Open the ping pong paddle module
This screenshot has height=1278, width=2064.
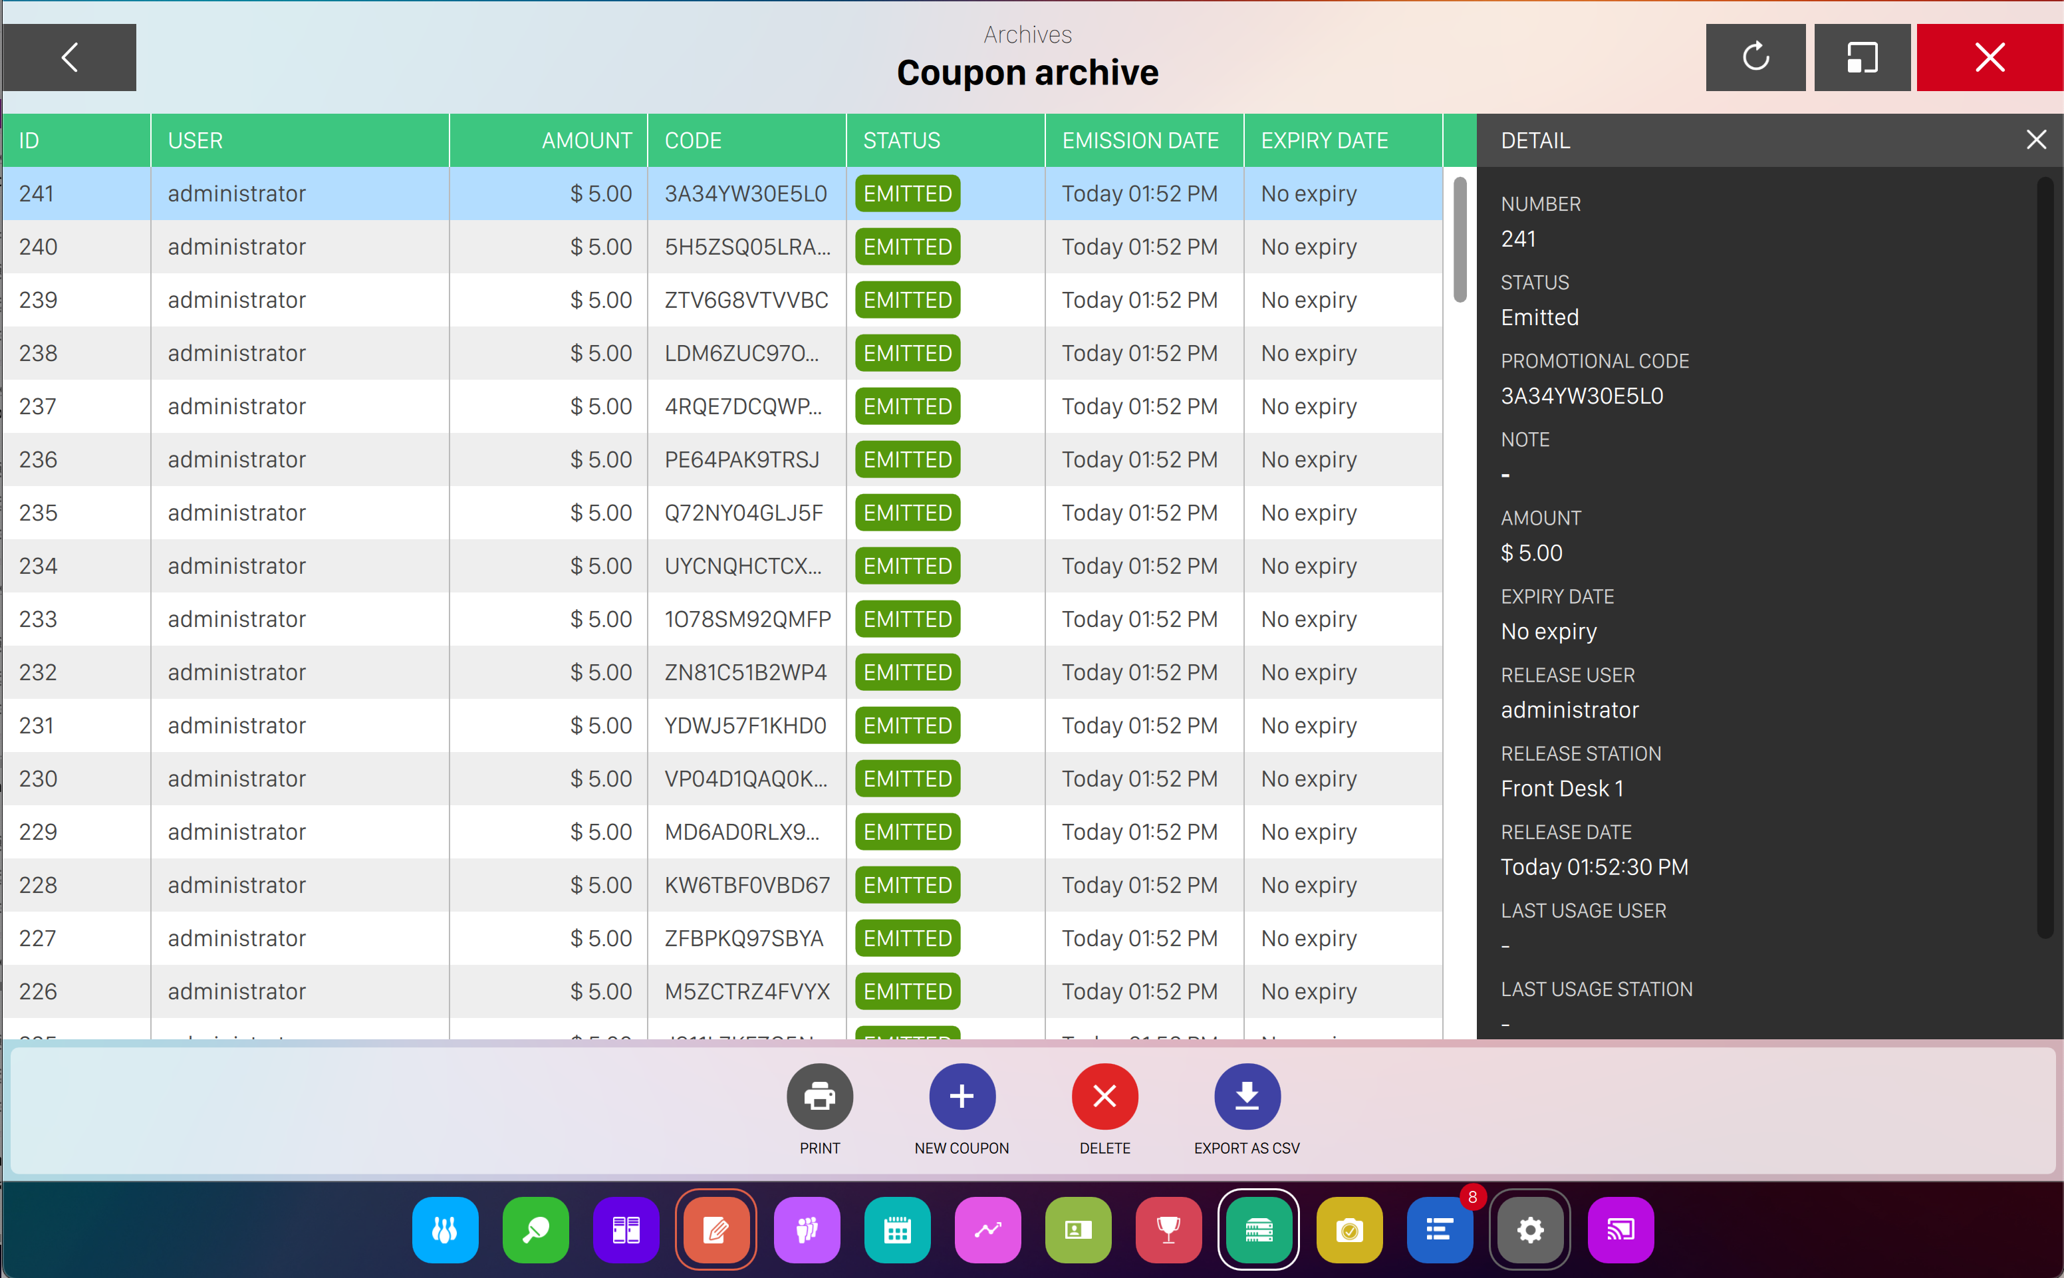(x=535, y=1229)
